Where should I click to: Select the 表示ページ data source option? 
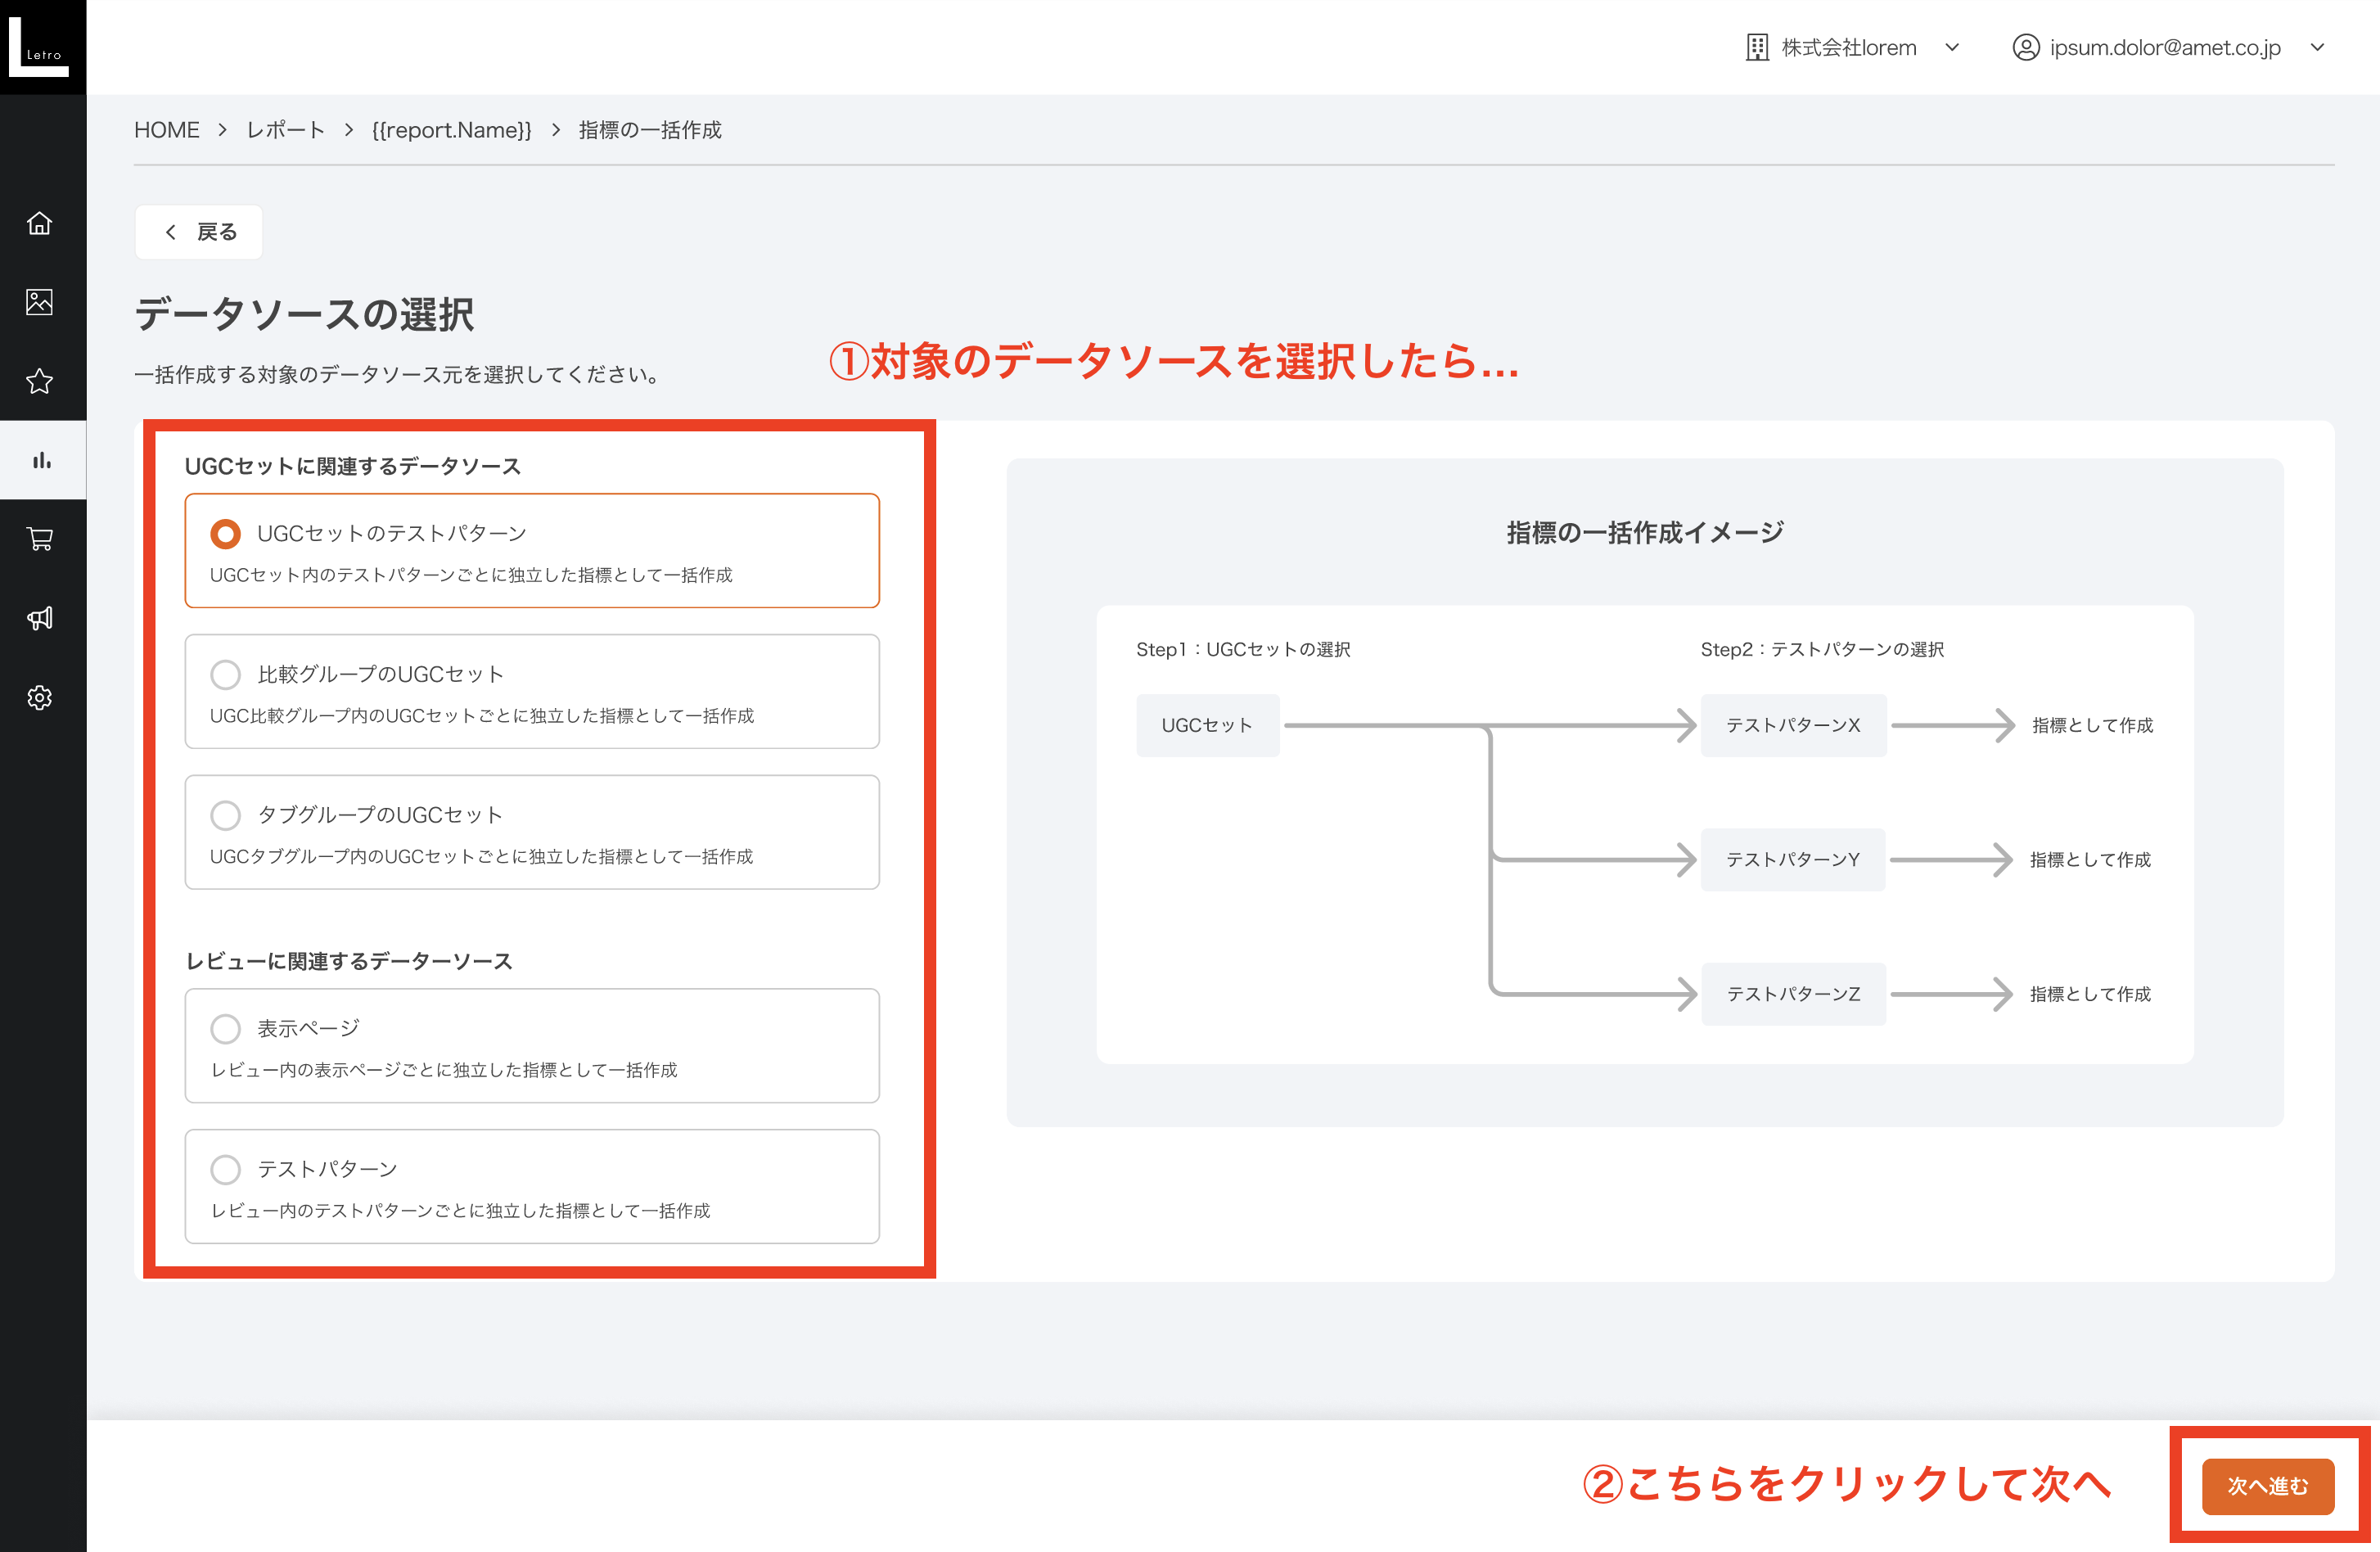tap(225, 1028)
